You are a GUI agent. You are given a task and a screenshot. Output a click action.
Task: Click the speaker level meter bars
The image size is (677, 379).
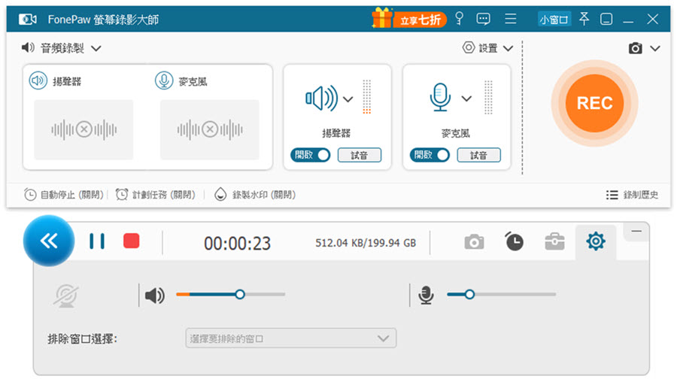point(366,97)
